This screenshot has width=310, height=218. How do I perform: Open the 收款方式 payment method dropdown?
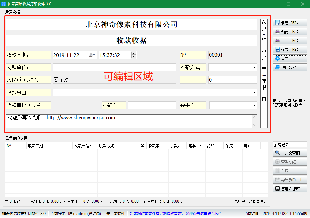coord(255,67)
